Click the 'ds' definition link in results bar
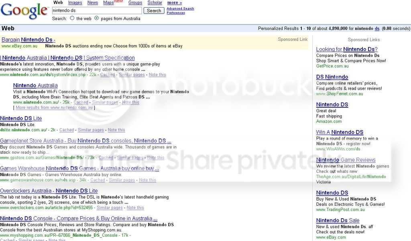The width and height of the screenshot is (411, 241). coord(377,28)
